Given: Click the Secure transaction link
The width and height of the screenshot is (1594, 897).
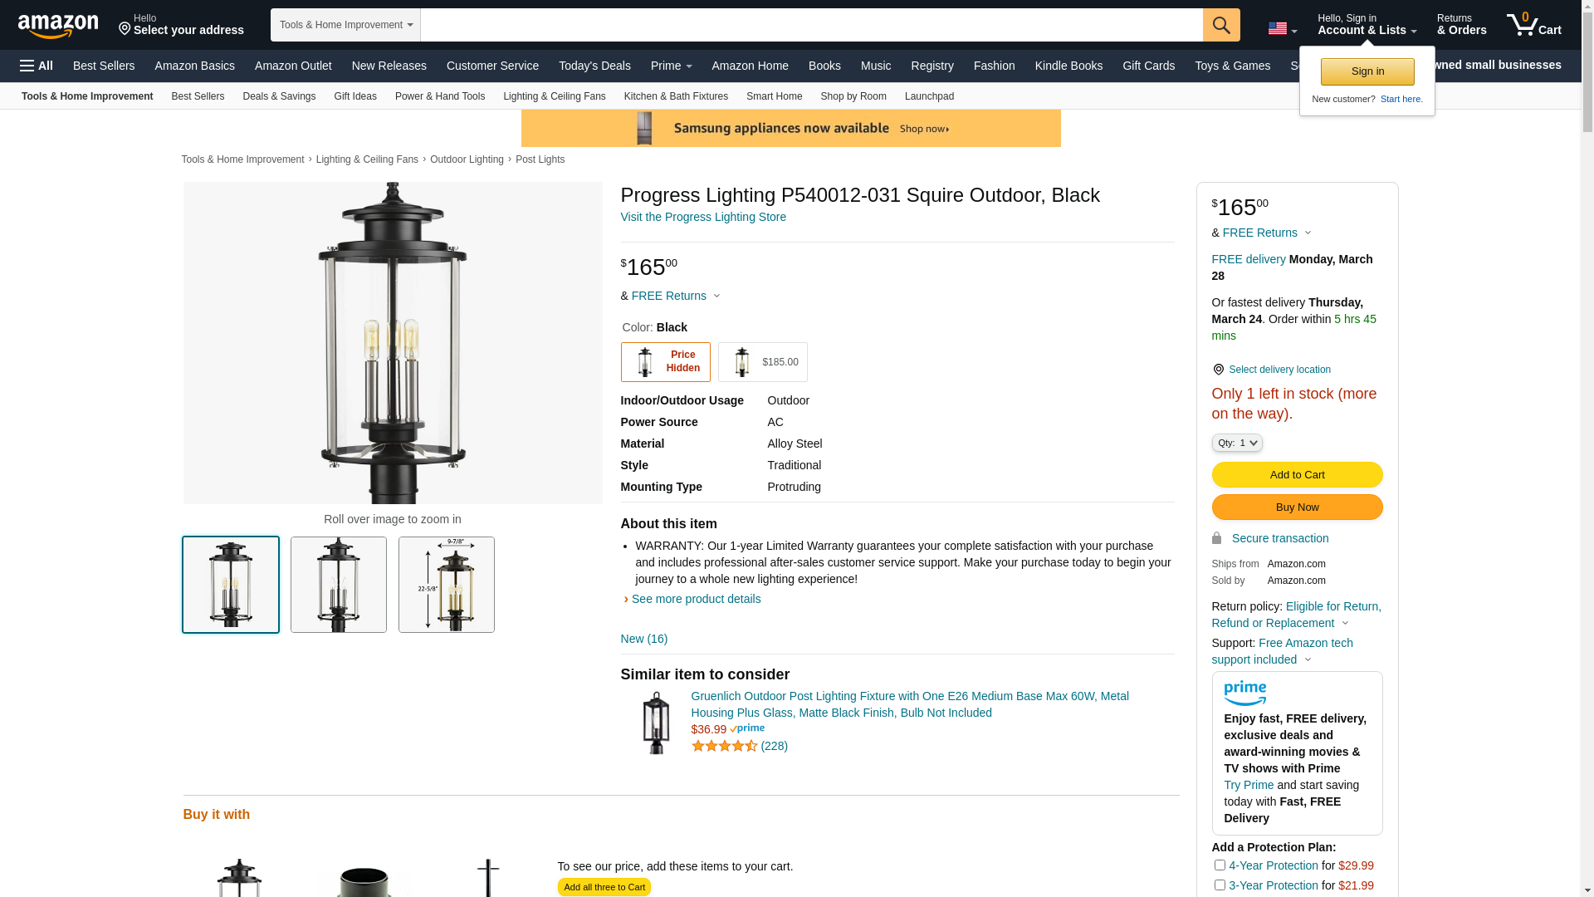Looking at the screenshot, I should [1279, 538].
